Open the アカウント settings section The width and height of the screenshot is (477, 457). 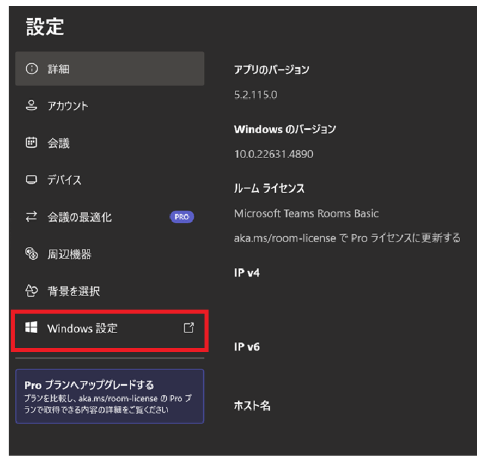coord(110,106)
